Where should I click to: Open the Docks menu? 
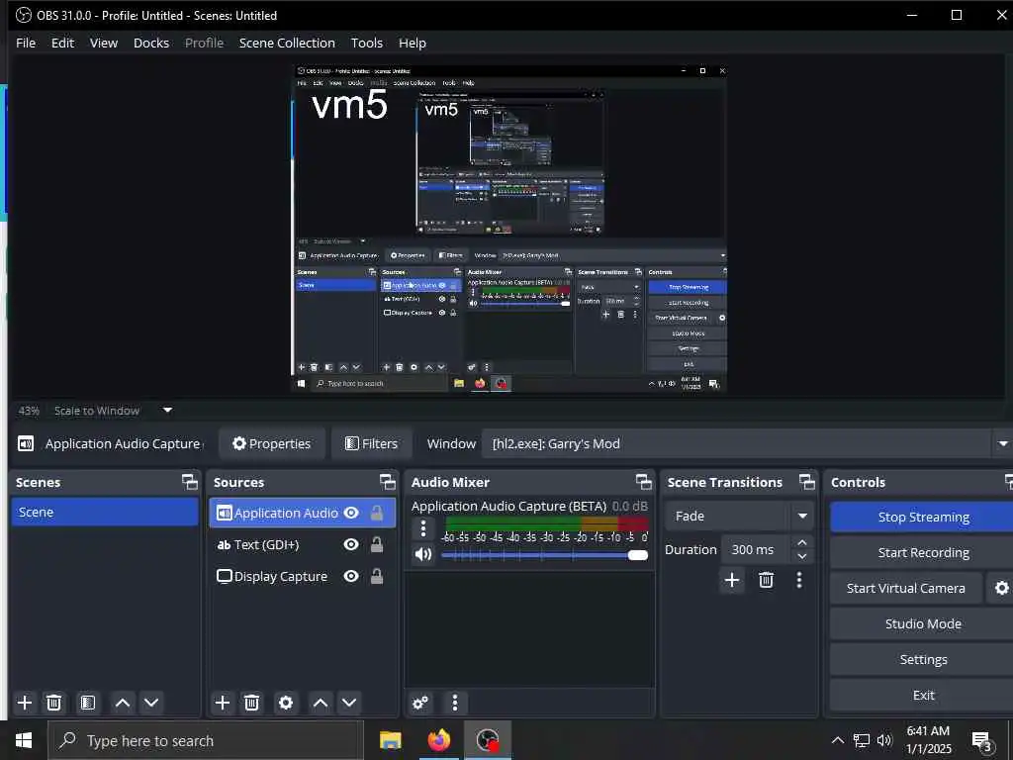coord(151,43)
